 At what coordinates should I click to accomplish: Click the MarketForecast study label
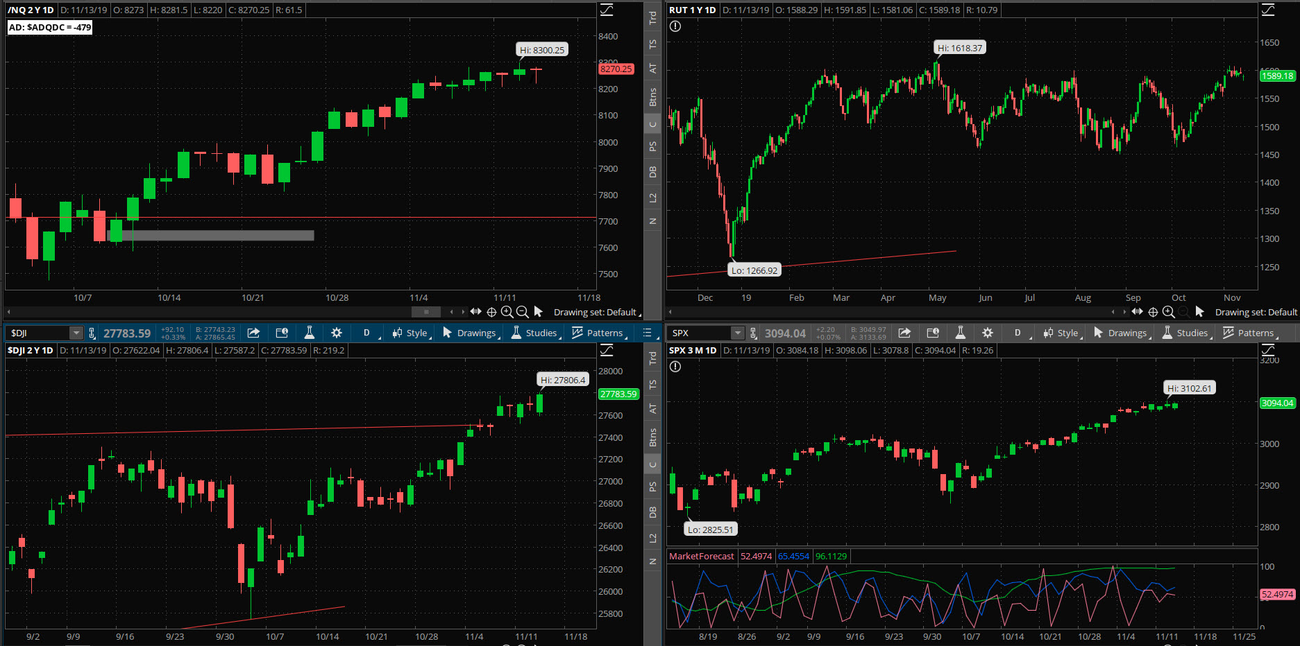(701, 556)
